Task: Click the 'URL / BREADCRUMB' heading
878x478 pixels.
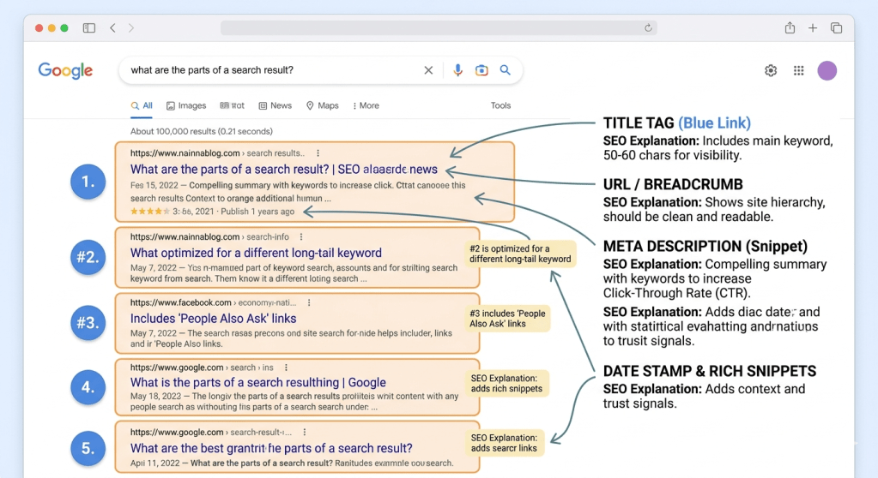Action: click(673, 184)
